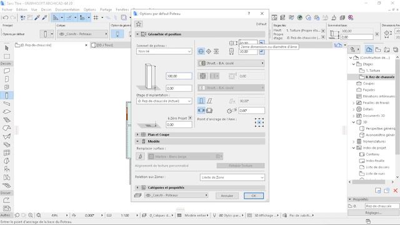
Task: Toggle the column core wrapping icon
Action: coord(202,76)
